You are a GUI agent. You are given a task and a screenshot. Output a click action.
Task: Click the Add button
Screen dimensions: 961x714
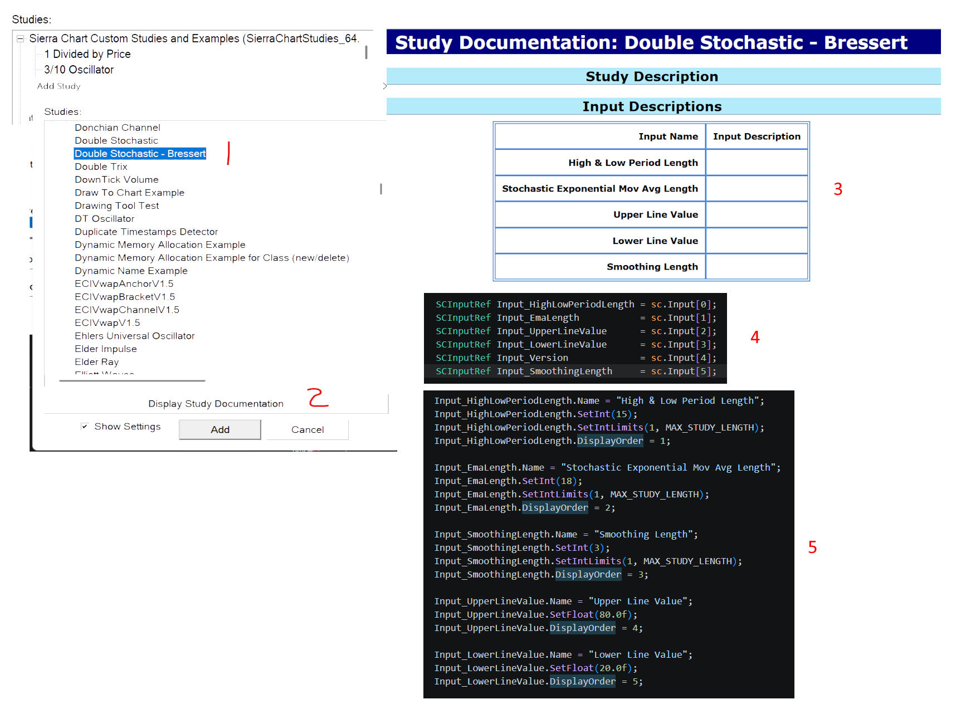(220, 429)
